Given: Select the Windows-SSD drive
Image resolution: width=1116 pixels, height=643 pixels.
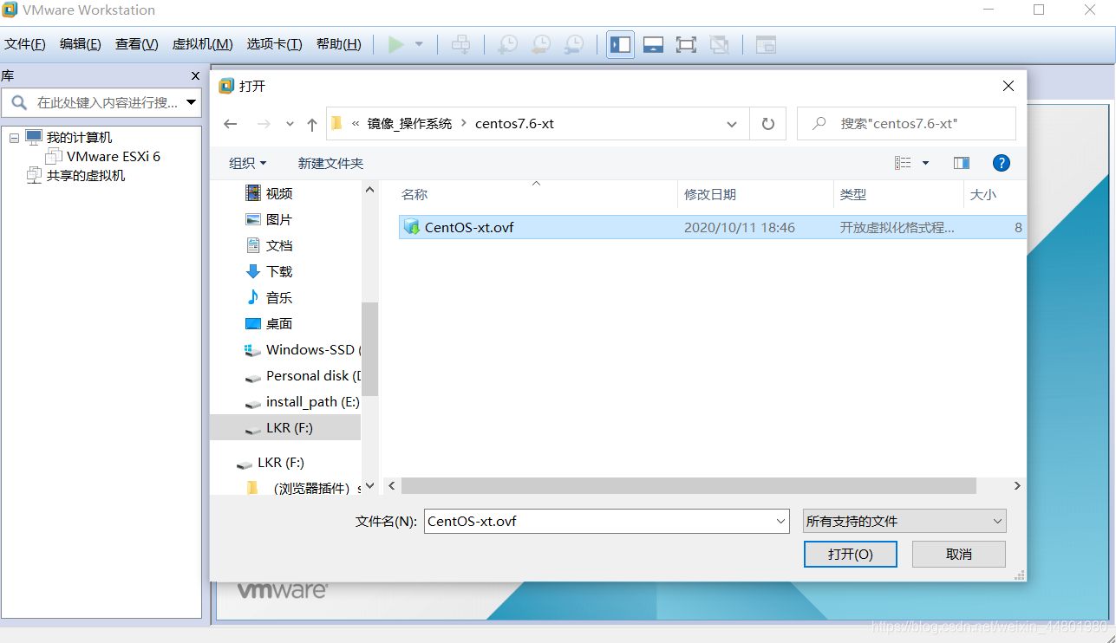Looking at the screenshot, I should click(303, 349).
